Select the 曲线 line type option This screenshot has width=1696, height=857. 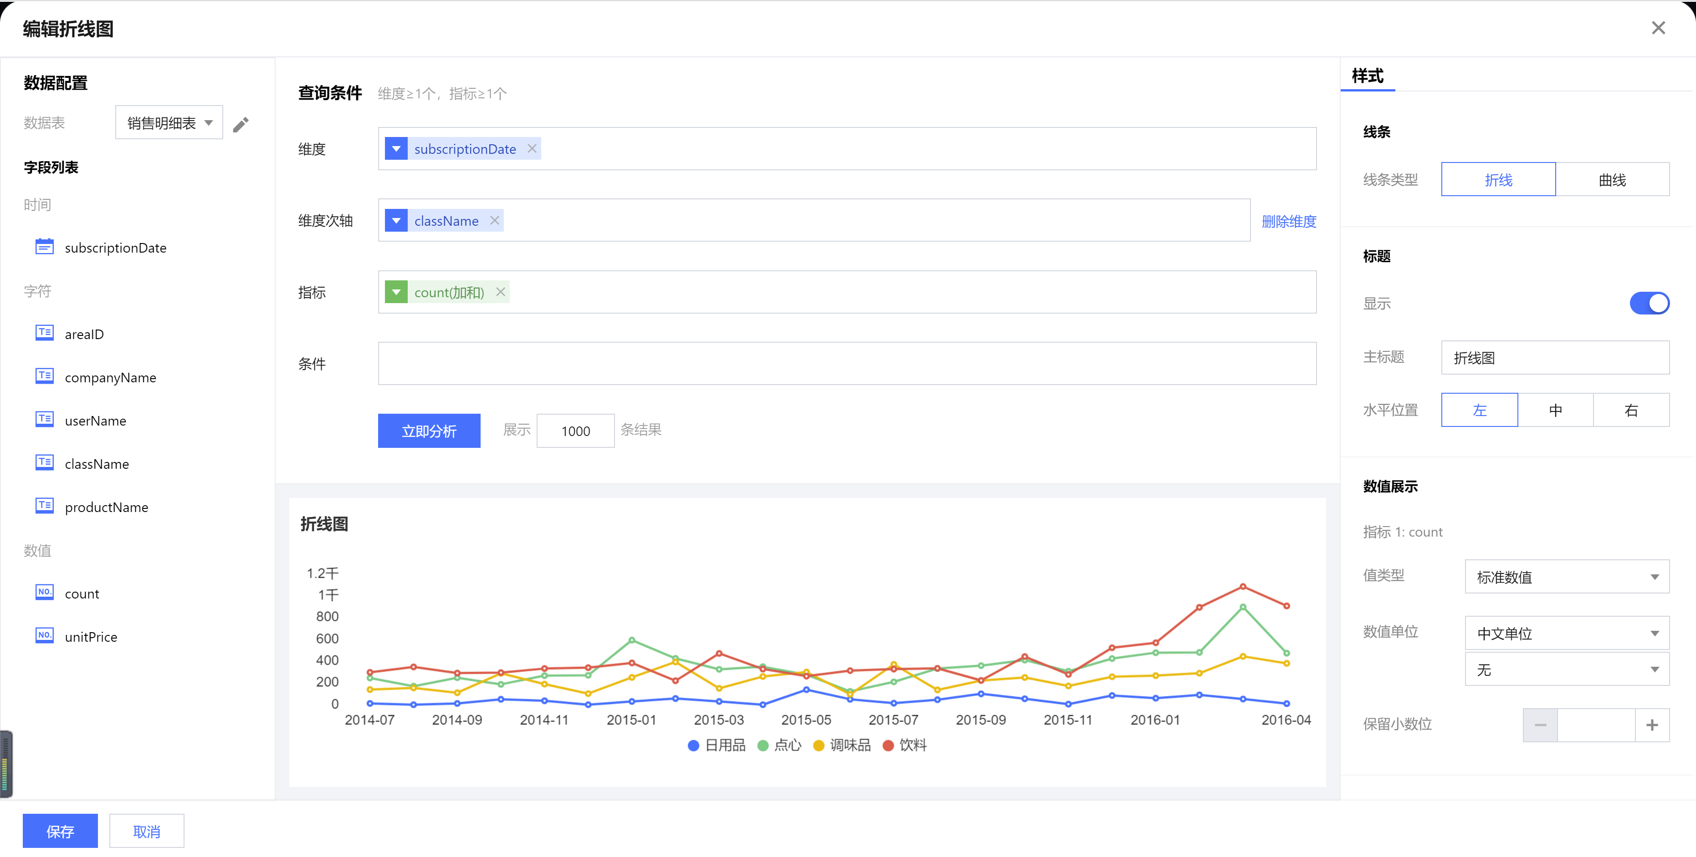pyautogui.click(x=1612, y=180)
